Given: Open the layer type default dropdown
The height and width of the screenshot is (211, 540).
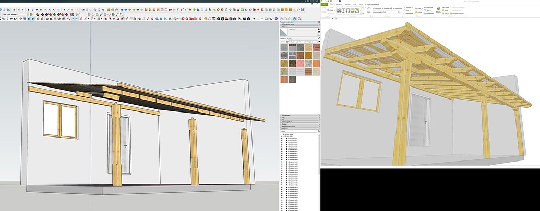Looking at the screenshot, I should click(x=15, y=15).
